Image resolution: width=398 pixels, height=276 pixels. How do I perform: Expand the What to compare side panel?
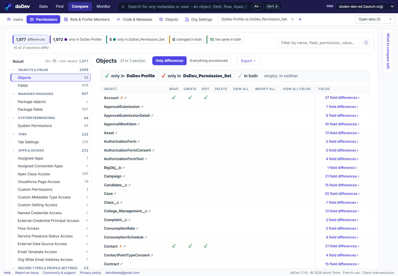388,51
